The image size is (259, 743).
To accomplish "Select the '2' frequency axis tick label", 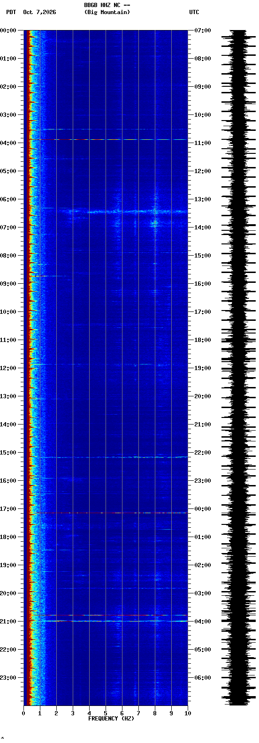I will click(x=56, y=713).
